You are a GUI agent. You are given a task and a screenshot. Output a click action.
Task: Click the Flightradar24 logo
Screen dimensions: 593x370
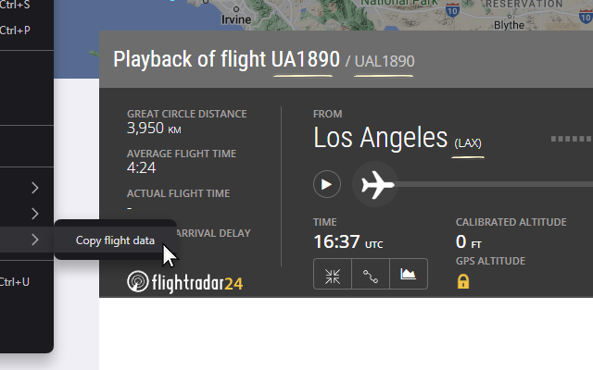[x=184, y=282]
